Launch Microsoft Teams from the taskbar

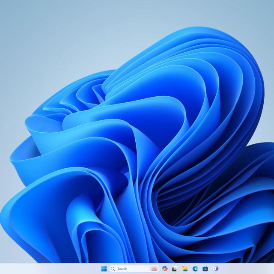tap(216, 268)
